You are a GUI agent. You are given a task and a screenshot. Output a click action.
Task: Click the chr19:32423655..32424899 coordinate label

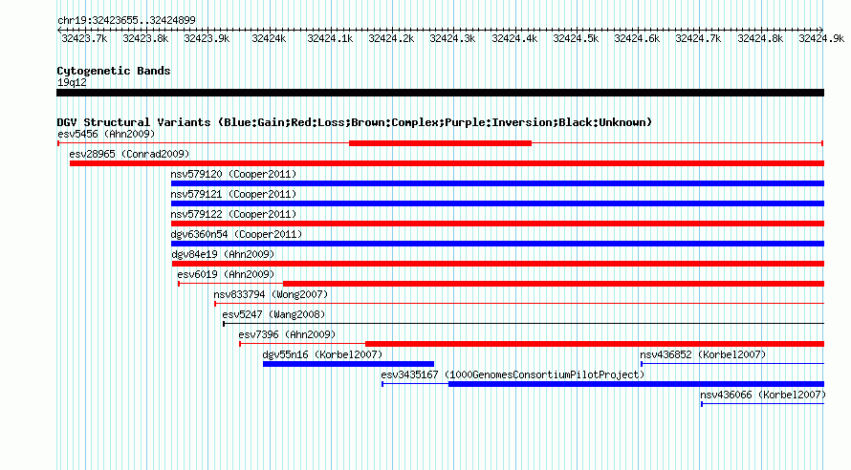(x=126, y=20)
